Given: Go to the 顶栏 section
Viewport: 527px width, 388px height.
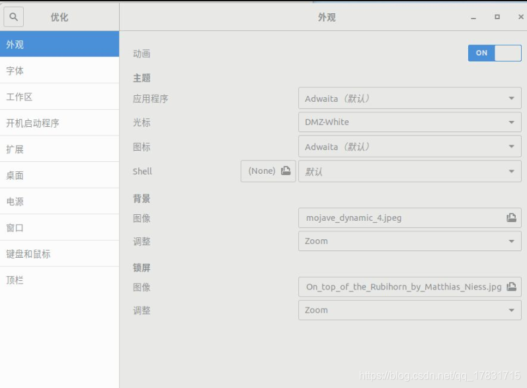Looking at the screenshot, I should 60,280.
